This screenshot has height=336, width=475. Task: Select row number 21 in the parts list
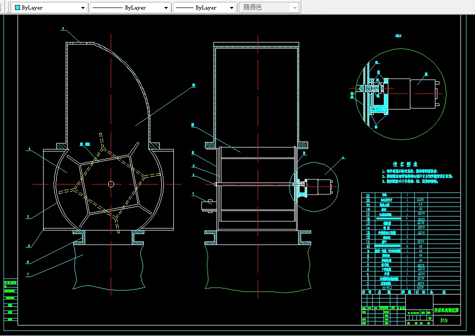368,195
